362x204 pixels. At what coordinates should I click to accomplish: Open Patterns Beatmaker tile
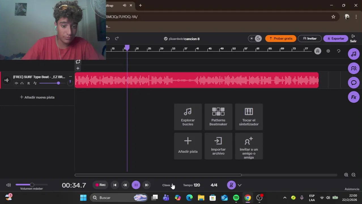click(x=218, y=117)
